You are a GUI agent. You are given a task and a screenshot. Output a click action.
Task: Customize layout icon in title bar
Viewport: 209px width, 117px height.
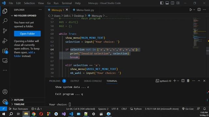[178, 3]
